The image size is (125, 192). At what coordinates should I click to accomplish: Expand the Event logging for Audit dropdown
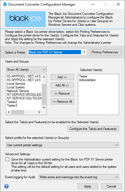tap(79, 177)
